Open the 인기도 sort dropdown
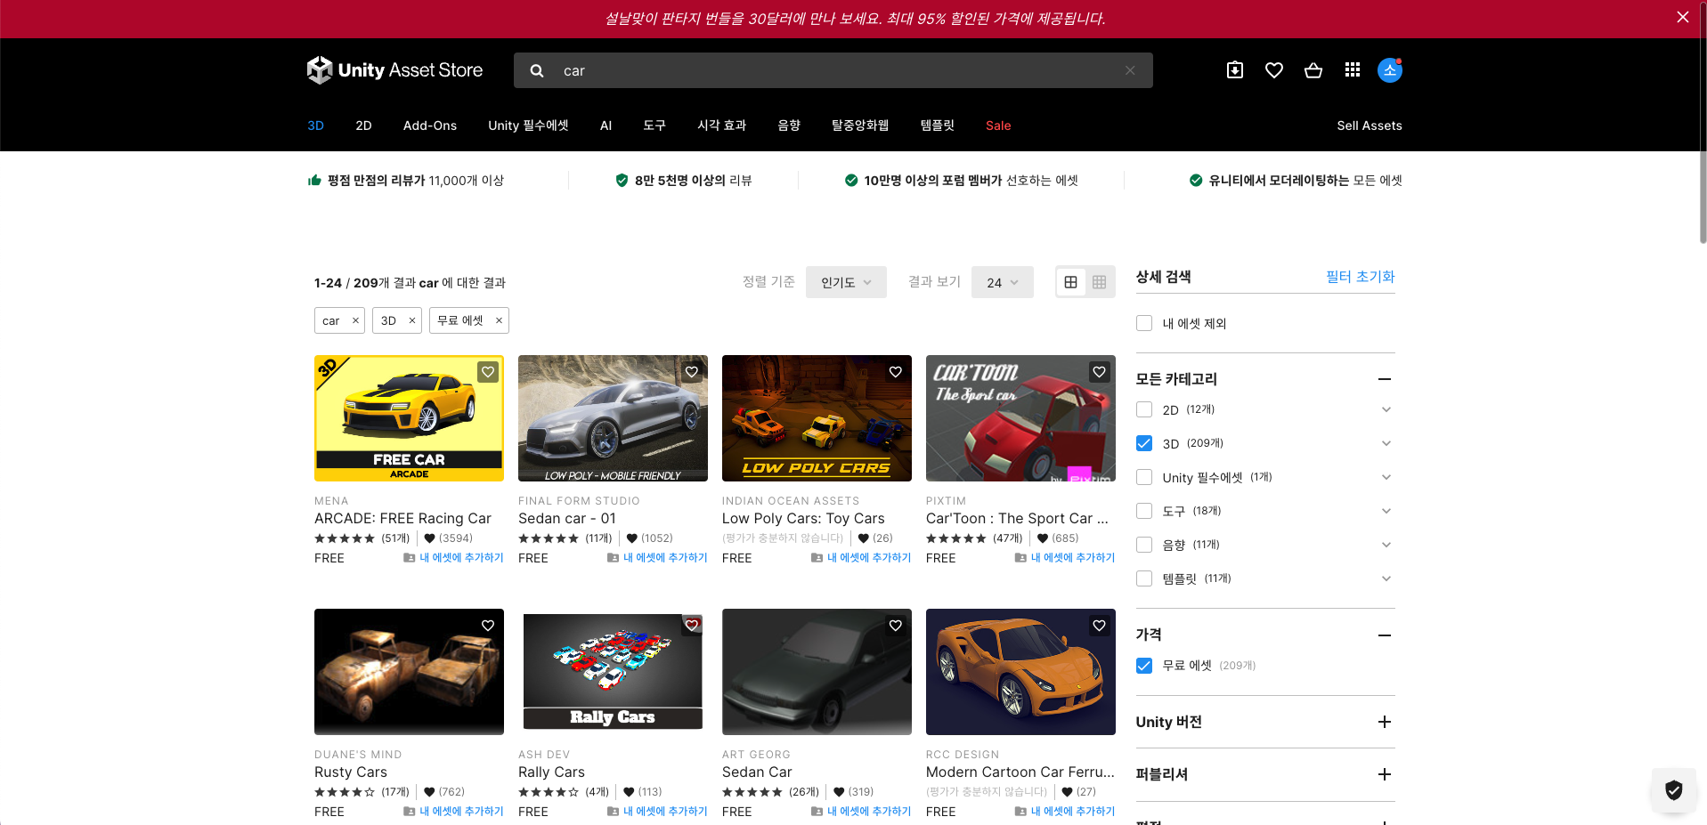Screen dimensions: 1707x825 (846, 282)
